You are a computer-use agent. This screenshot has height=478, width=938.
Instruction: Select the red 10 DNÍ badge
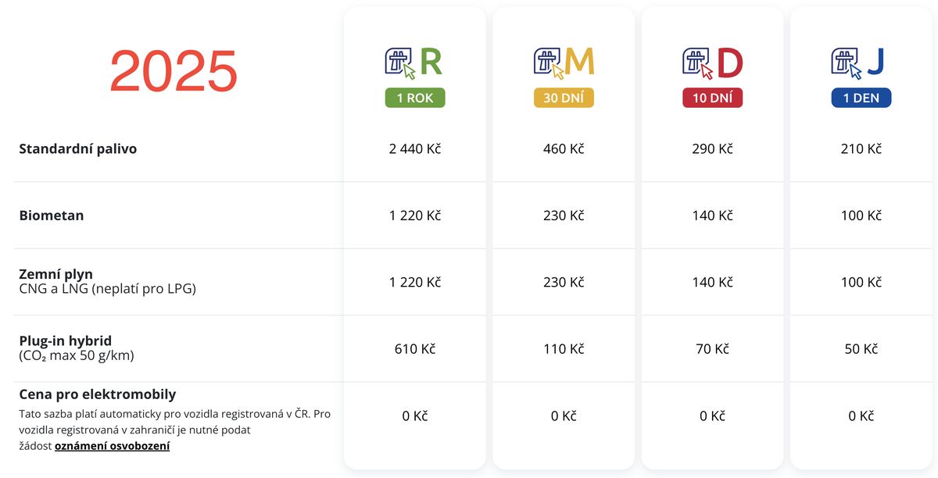tap(712, 98)
